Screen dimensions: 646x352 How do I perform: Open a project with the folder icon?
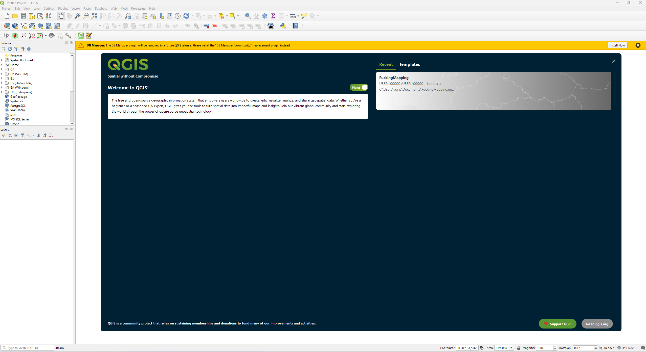[15, 16]
